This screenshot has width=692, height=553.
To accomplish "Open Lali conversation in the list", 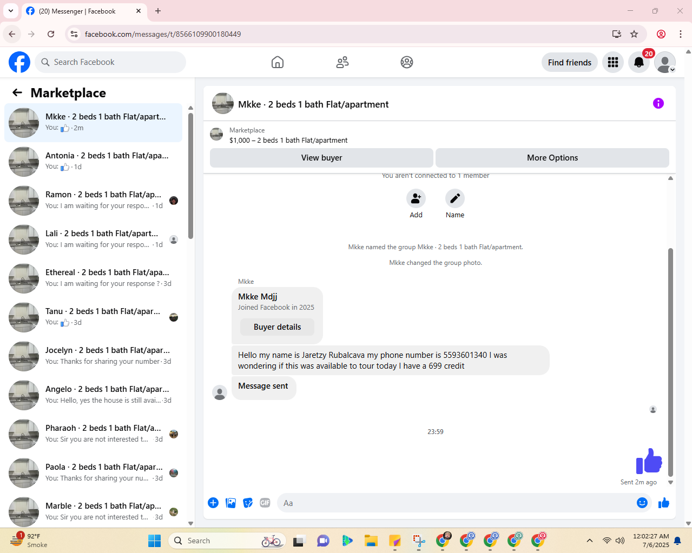I will click(x=93, y=239).
